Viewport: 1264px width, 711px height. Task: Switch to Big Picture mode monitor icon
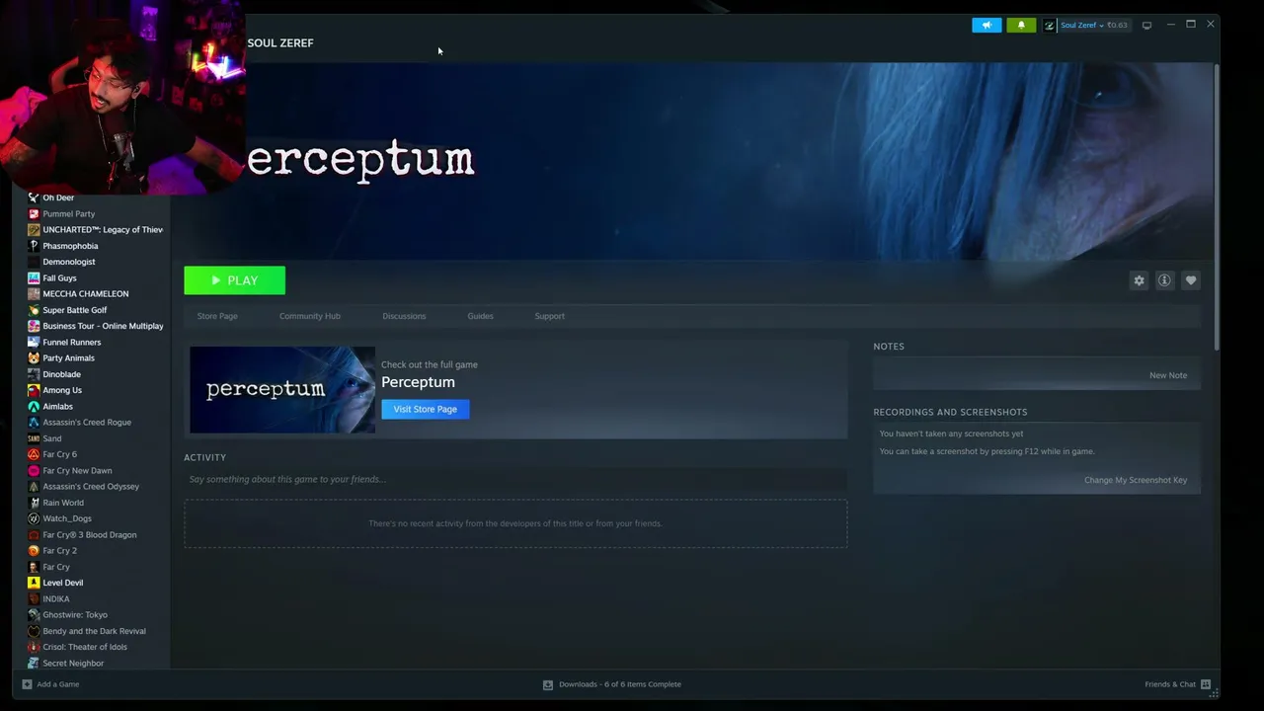point(1146,25)
